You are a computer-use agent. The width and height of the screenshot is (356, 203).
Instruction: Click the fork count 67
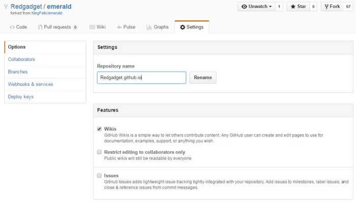[x=348, y=7]
